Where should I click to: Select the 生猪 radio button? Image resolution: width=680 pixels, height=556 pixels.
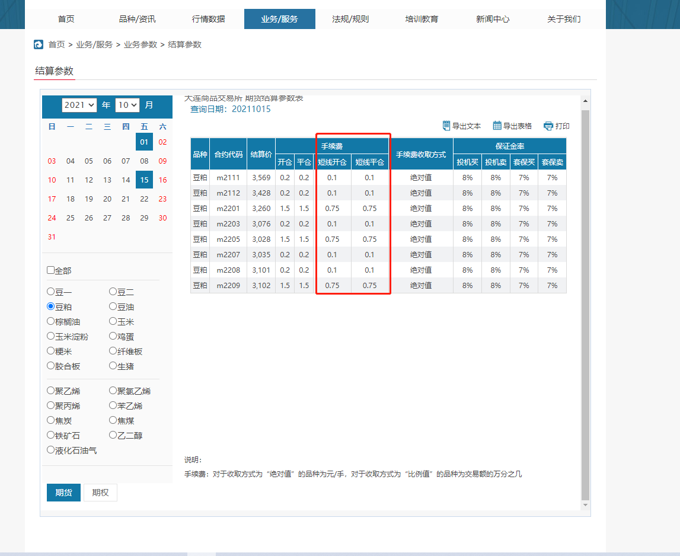tap(113, 366)
